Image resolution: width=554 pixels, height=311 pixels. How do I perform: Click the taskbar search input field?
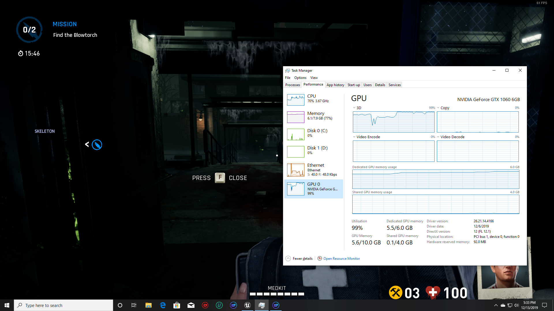(63, 305)
